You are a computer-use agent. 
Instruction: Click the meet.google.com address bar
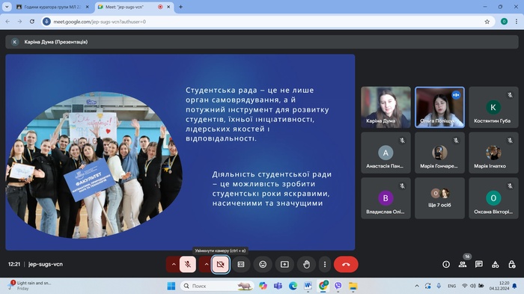pyautogui.click(x=267, y=22)
